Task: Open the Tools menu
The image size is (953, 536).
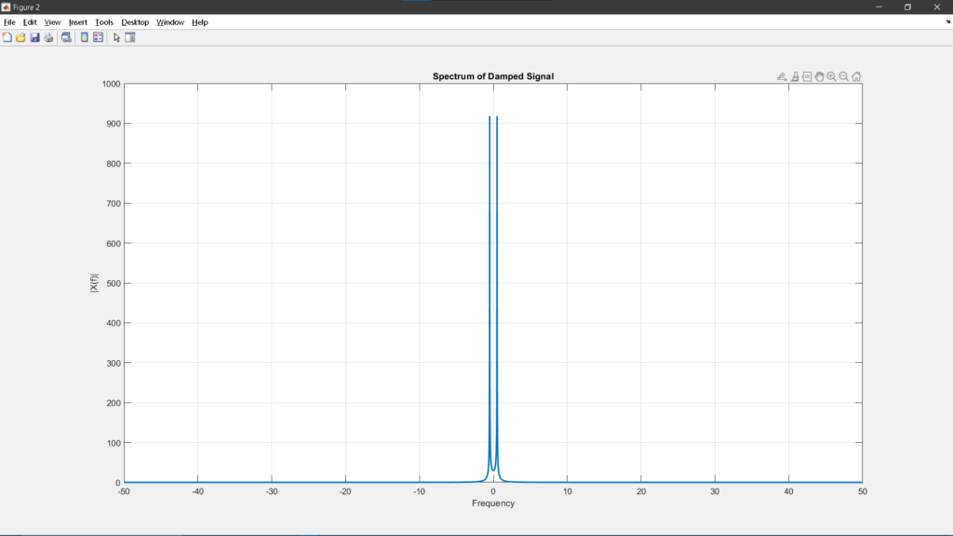Action: point(104,22)
